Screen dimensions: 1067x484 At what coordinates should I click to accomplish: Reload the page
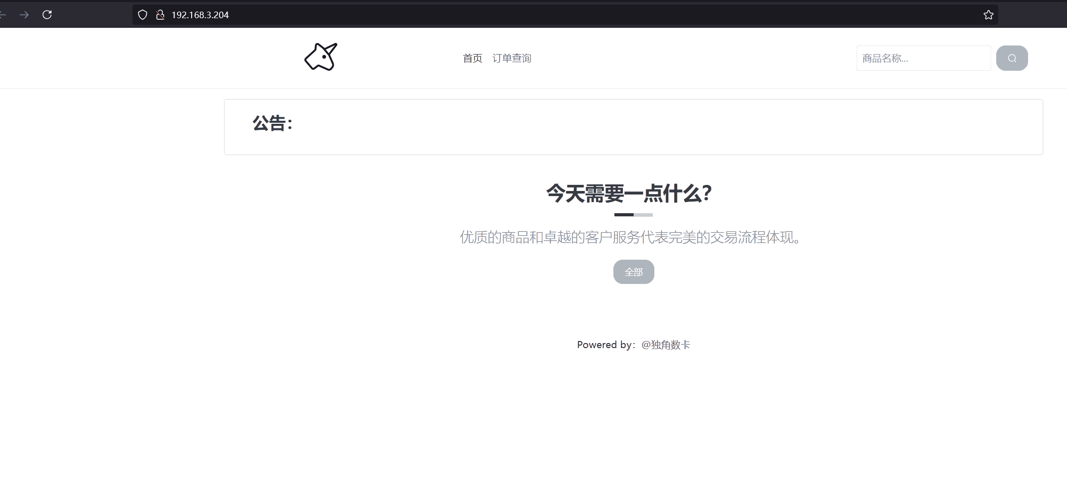click(x=48, y=15)
